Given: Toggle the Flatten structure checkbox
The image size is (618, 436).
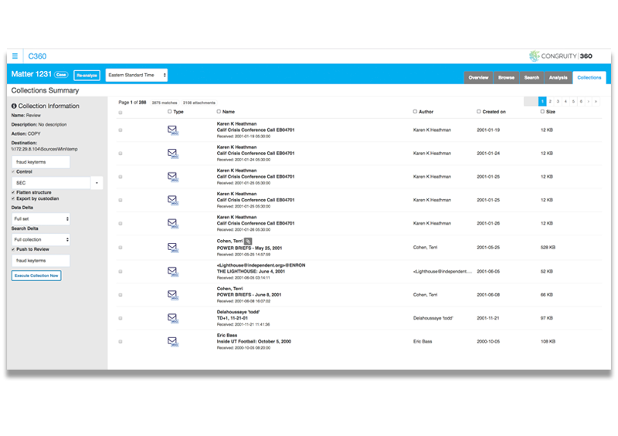Looking at the screenshot, I should tap(13, 193).
